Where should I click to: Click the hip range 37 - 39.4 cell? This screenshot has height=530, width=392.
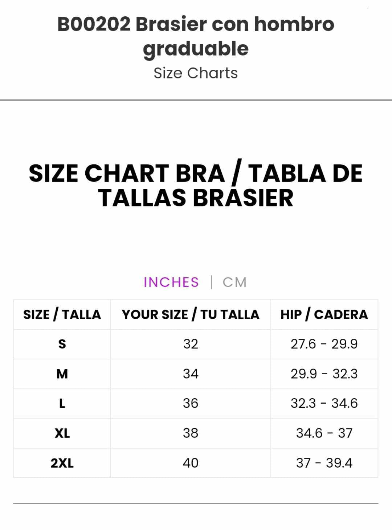[x=324, y=463]
